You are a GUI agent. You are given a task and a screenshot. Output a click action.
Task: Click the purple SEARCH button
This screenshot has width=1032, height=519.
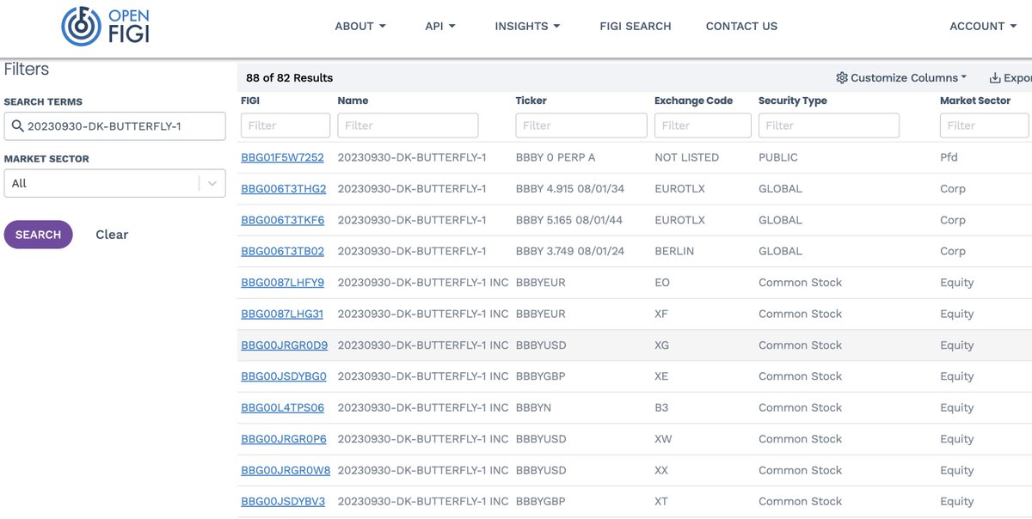tap(38, 235)
